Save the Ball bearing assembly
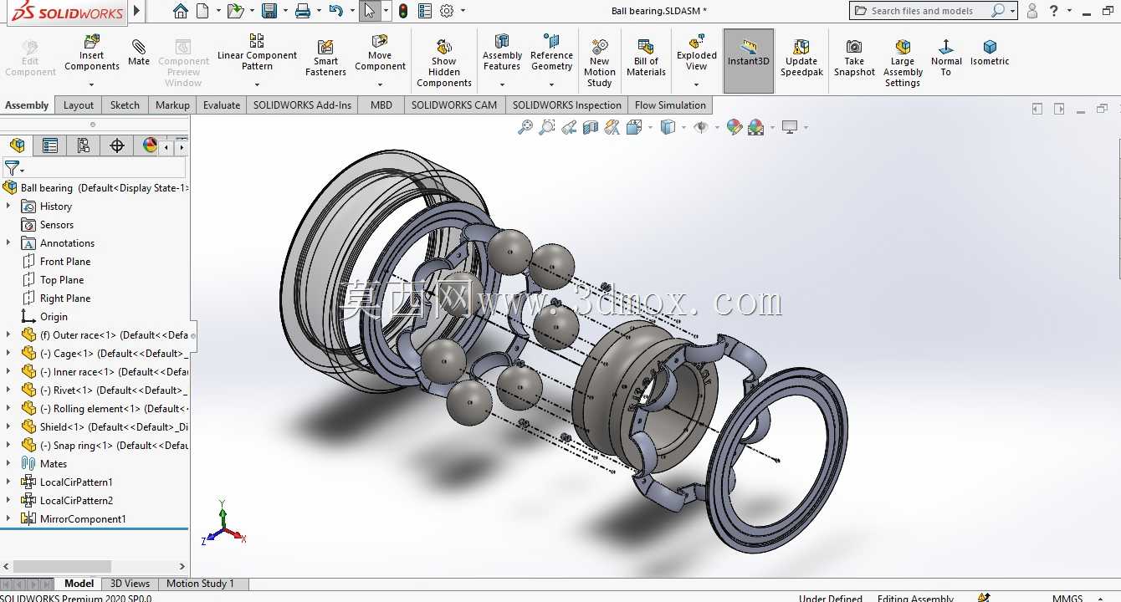Viewport: 1121px width, 602px height. coord(269,11)
